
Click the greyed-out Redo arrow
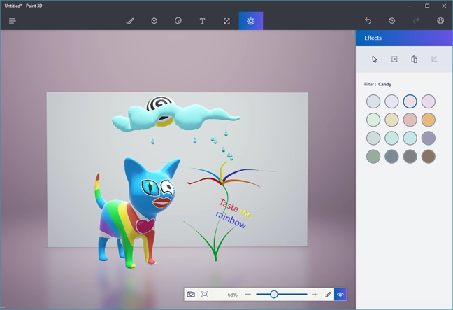pyautogui.click(x=416, y=21)
